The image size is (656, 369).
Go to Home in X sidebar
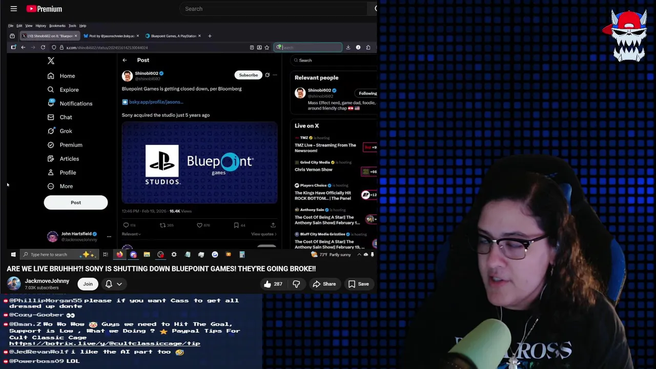[x=61, y=76]
